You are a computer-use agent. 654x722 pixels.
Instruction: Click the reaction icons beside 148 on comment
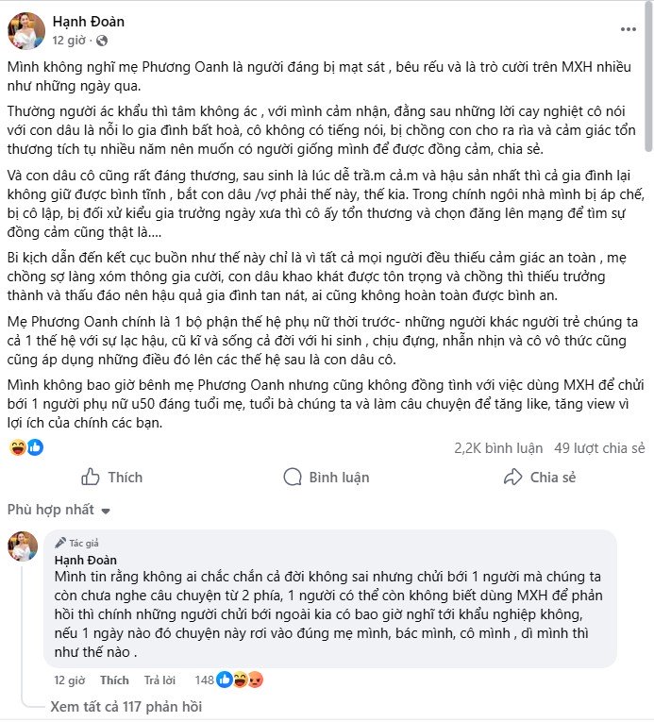coord(240,679)
